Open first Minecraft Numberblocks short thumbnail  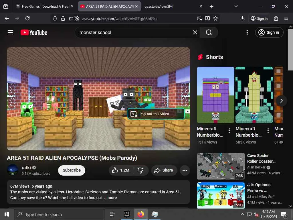(215, 95)
